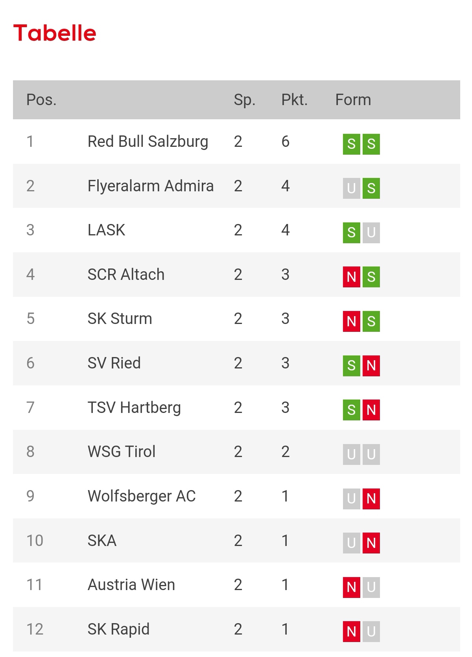Click Austria Wien's red N form badge

(x=352, y=588)
